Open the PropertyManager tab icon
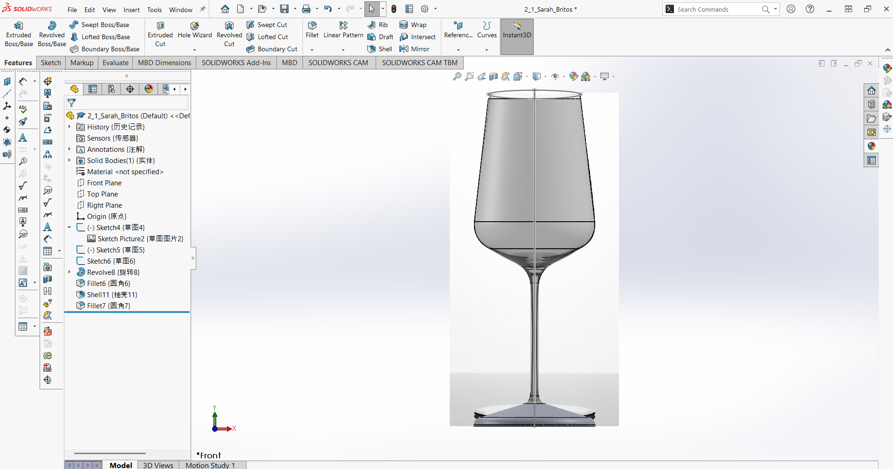893x469 pixels. 93,89
